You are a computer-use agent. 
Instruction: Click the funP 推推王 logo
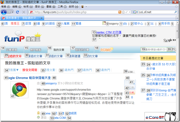23,37
